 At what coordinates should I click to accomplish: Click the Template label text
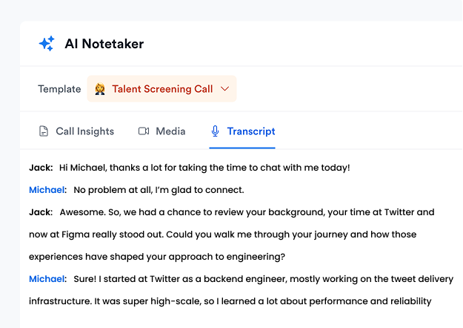pos(59,89)
